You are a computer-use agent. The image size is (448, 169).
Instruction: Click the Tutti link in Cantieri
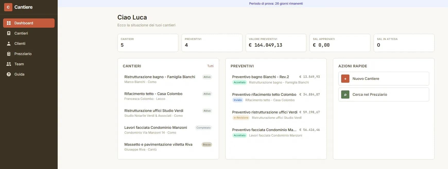click(x=210, y=66)
